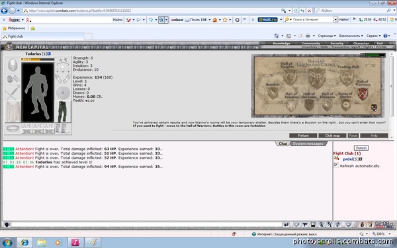Click the save chat log floppy icon
The height and width of the screenshot is (248, 397).
tap(313, 224)
